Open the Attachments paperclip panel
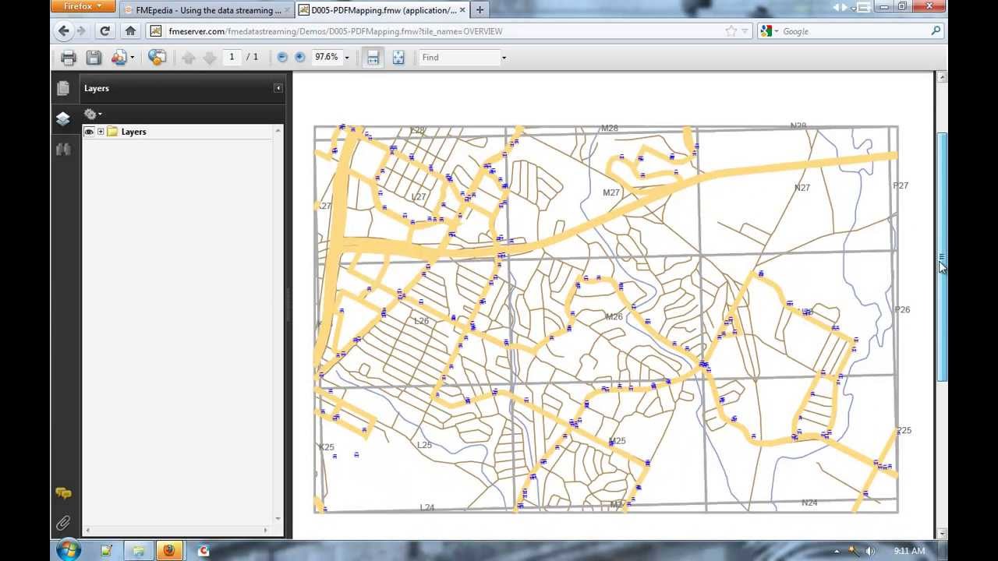998x561 pixels. coord(63,523)
